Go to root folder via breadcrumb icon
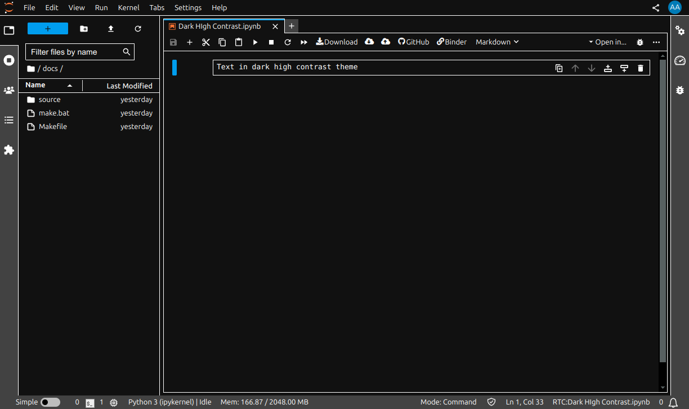 31,69
